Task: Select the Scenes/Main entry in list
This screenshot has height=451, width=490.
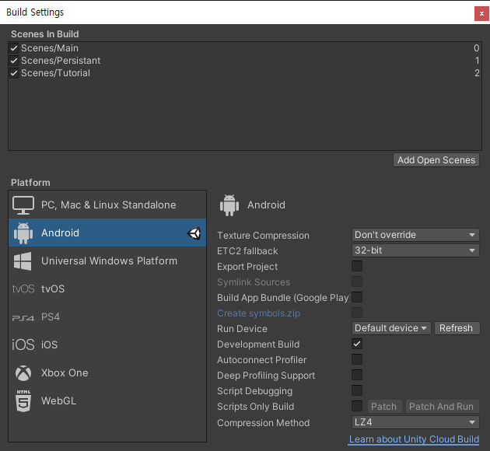Action: coord(245,48)
